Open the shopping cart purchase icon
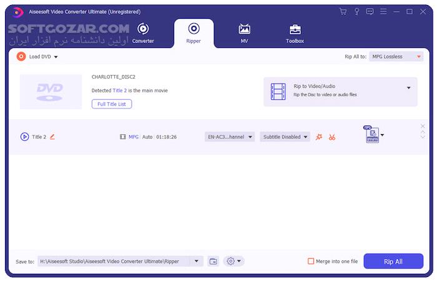The height and width of the screenshot is (282, 437). point(343,12)
